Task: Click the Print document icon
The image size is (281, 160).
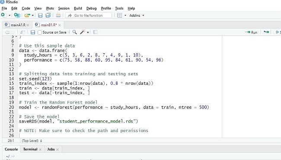Action: [58, 15]
